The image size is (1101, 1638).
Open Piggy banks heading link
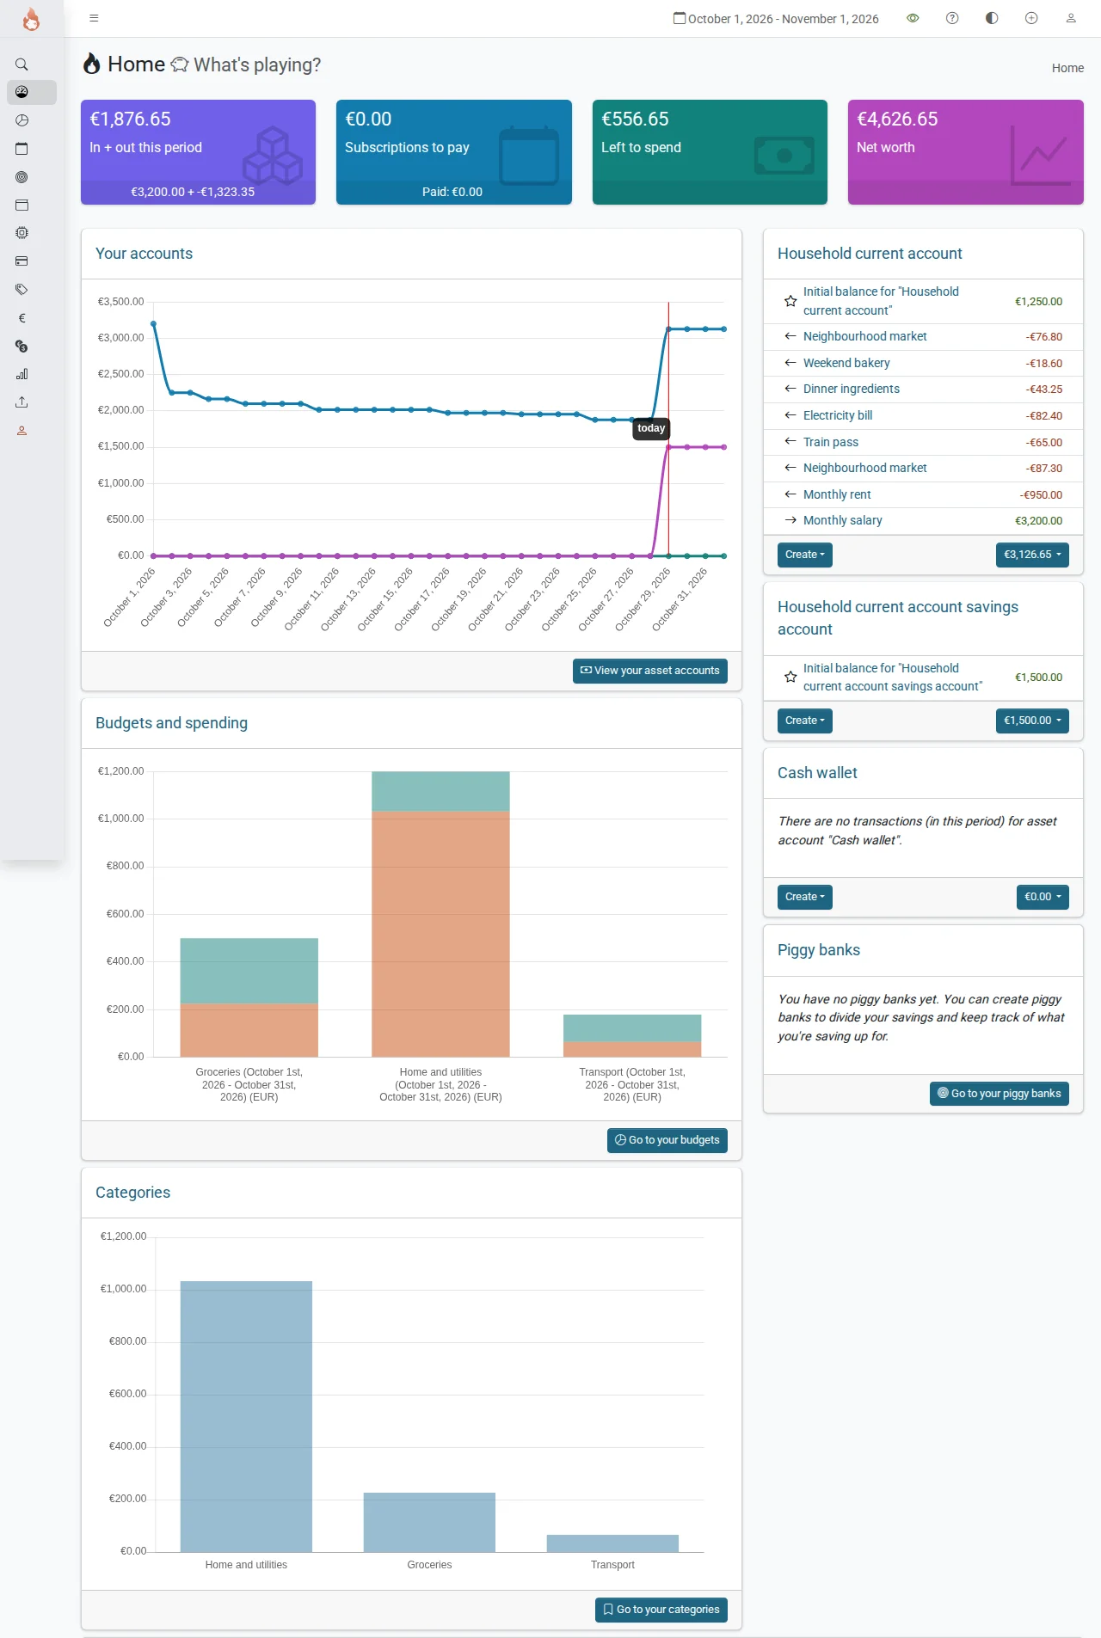[819, 950]
